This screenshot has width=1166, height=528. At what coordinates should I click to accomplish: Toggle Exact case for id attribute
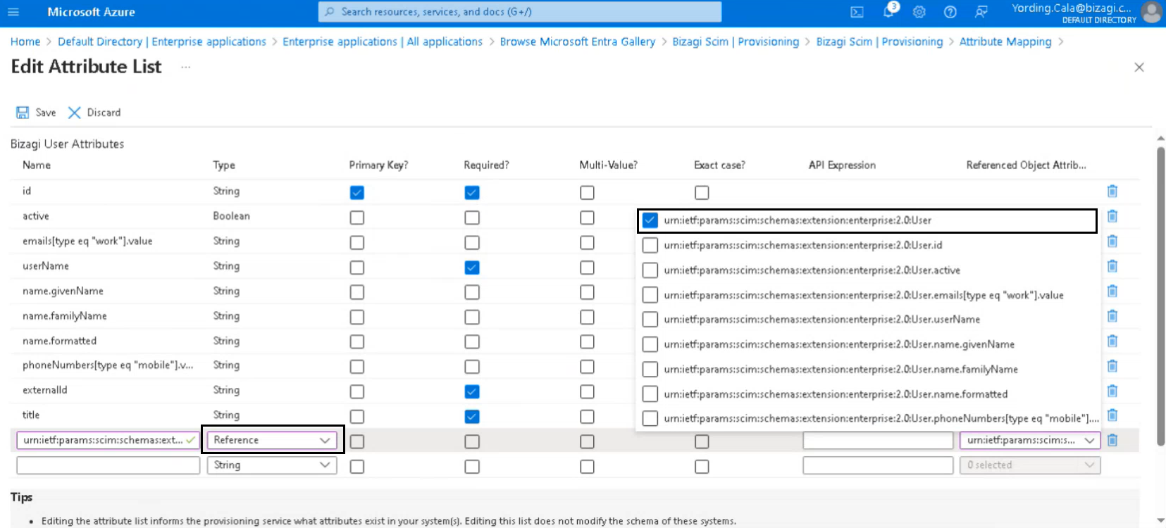[702, 192]
